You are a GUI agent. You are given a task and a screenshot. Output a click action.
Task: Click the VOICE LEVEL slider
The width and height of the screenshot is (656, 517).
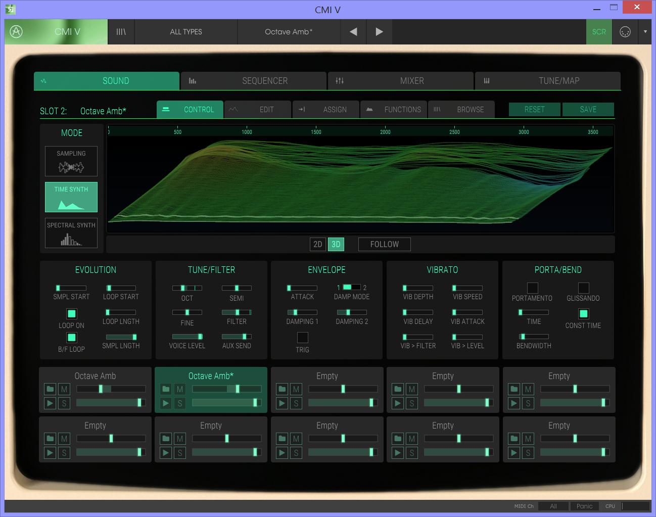pos(187,337)
